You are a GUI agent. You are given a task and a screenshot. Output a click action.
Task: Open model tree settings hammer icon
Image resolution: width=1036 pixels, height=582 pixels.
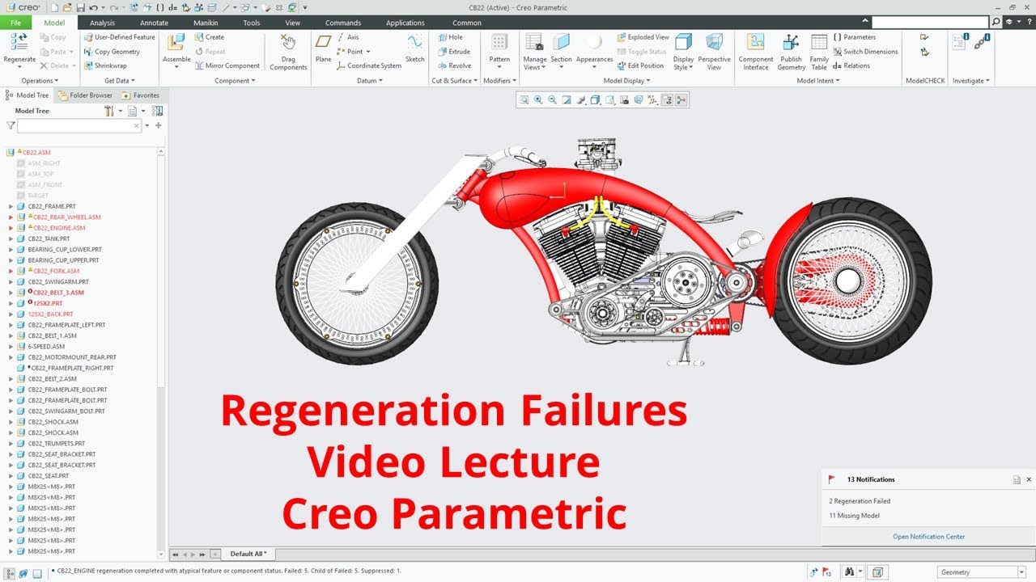coord(109,111)
